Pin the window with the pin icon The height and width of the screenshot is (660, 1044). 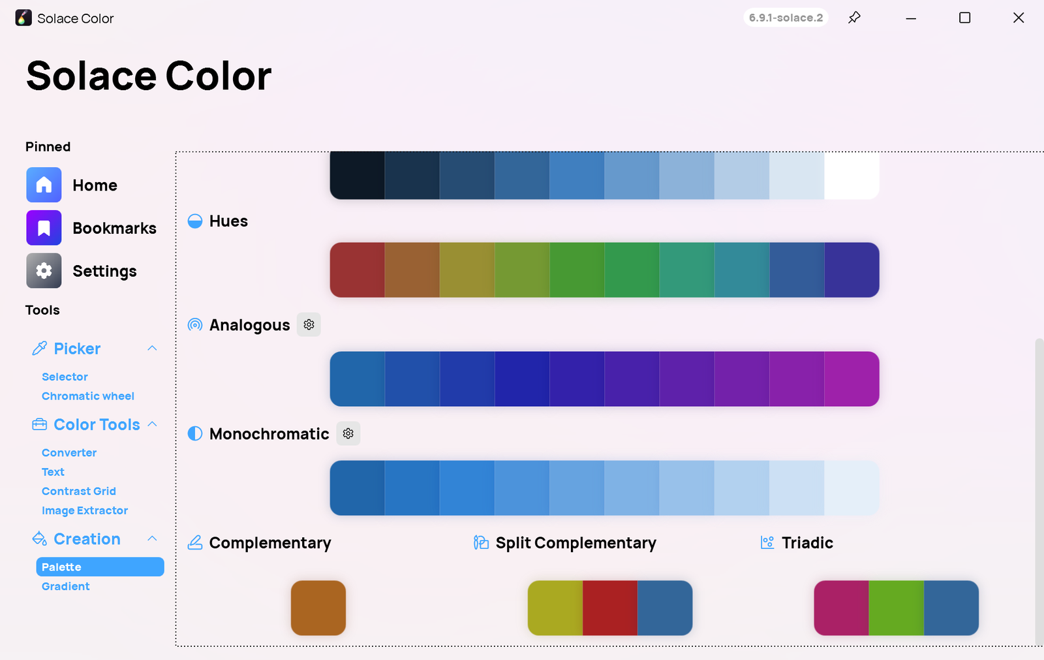(854, 18)
